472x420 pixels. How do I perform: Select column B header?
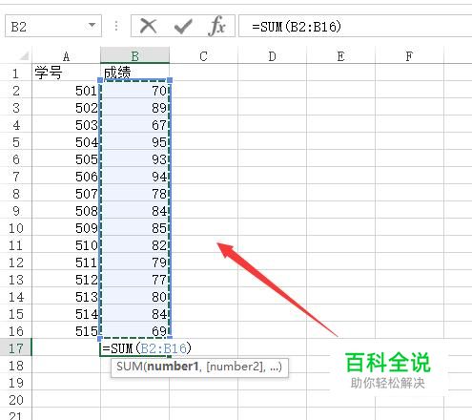134,56
